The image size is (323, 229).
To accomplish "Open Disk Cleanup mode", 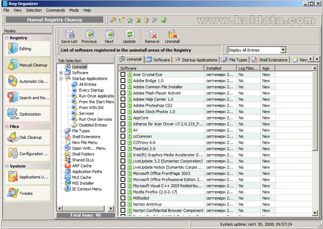I will (27, 137).
